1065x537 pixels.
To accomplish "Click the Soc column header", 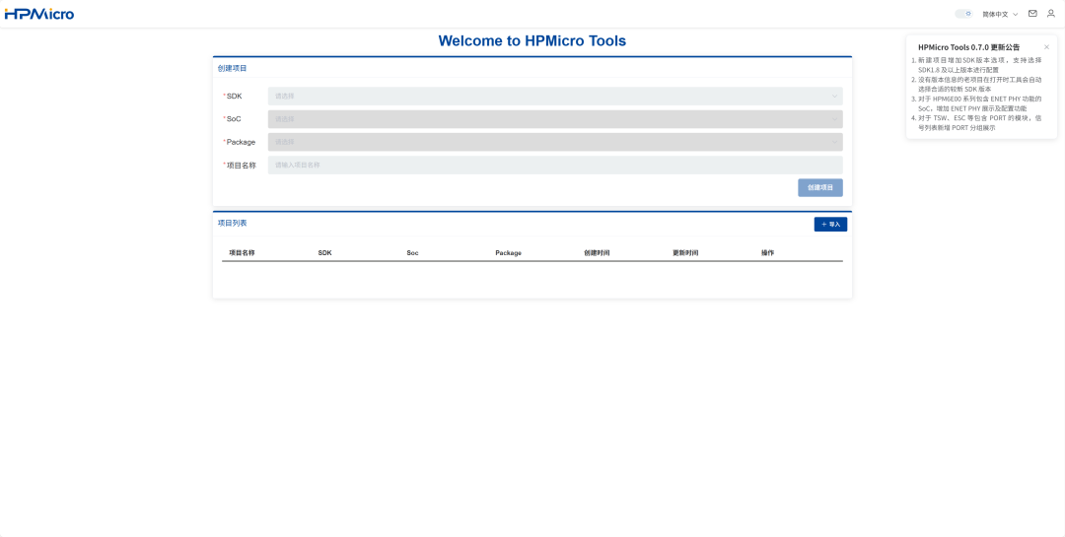I will tap(412, 252).
